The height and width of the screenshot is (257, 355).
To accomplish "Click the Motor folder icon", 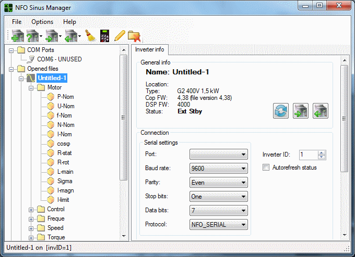I will point(41,87).
